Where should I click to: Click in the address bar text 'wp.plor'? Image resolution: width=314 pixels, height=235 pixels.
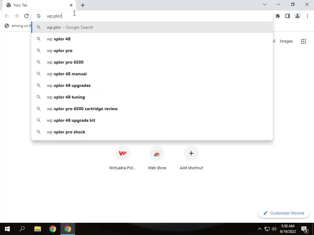(x=54, y=16)
